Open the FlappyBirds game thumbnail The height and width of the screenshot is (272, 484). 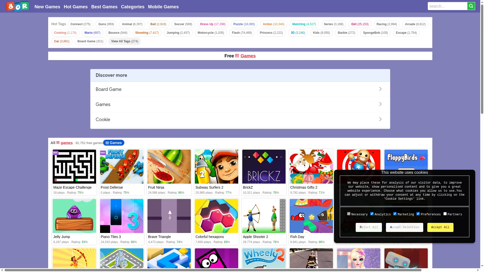click(406, 160)
